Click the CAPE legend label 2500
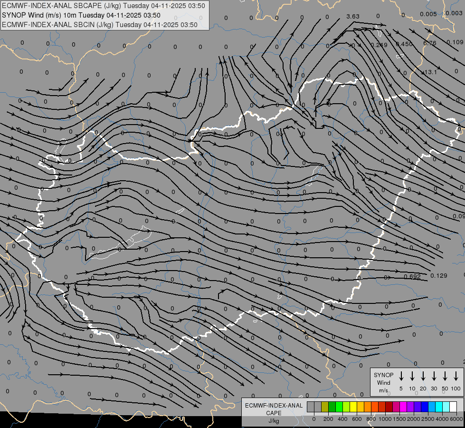The height and width of the screenshot is (428, 465). point(428,419)
